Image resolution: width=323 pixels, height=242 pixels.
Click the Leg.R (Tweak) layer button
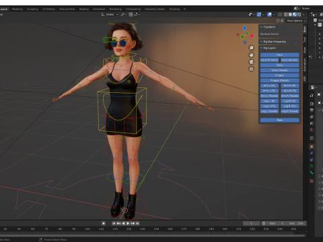click(x=290, y=112)
